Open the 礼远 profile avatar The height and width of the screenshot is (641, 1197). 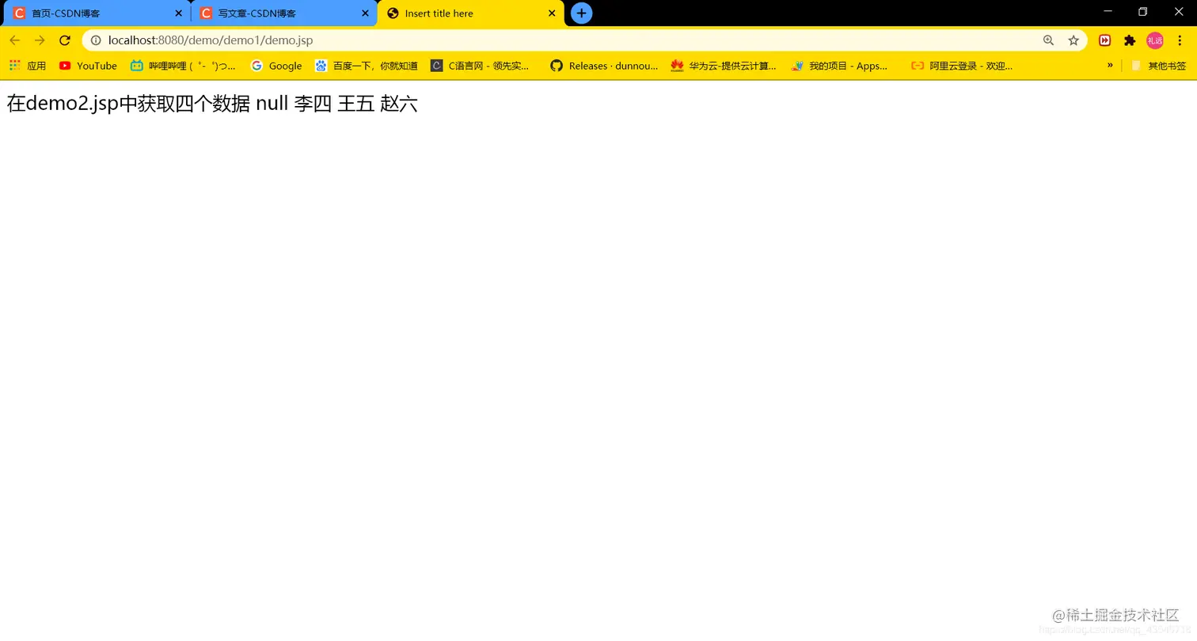[x=1155, y=40]
